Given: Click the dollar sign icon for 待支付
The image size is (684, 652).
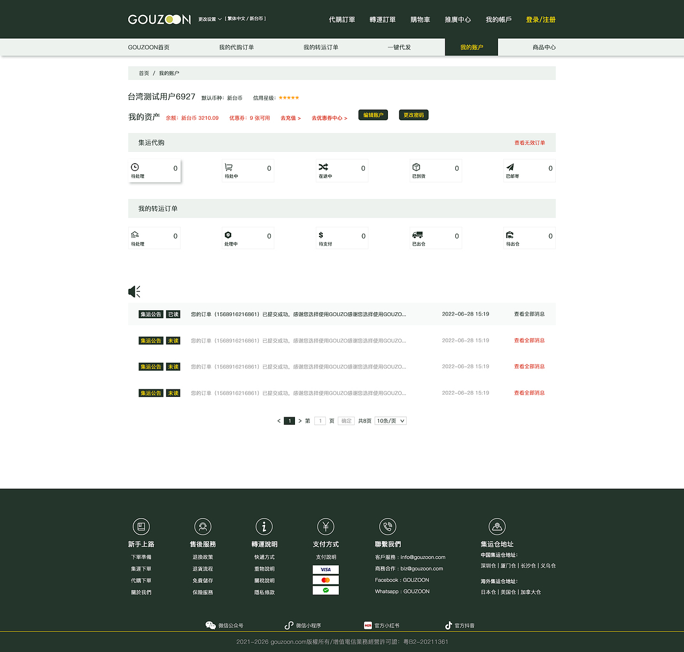Looking at the screenshot, I should 321,235.
